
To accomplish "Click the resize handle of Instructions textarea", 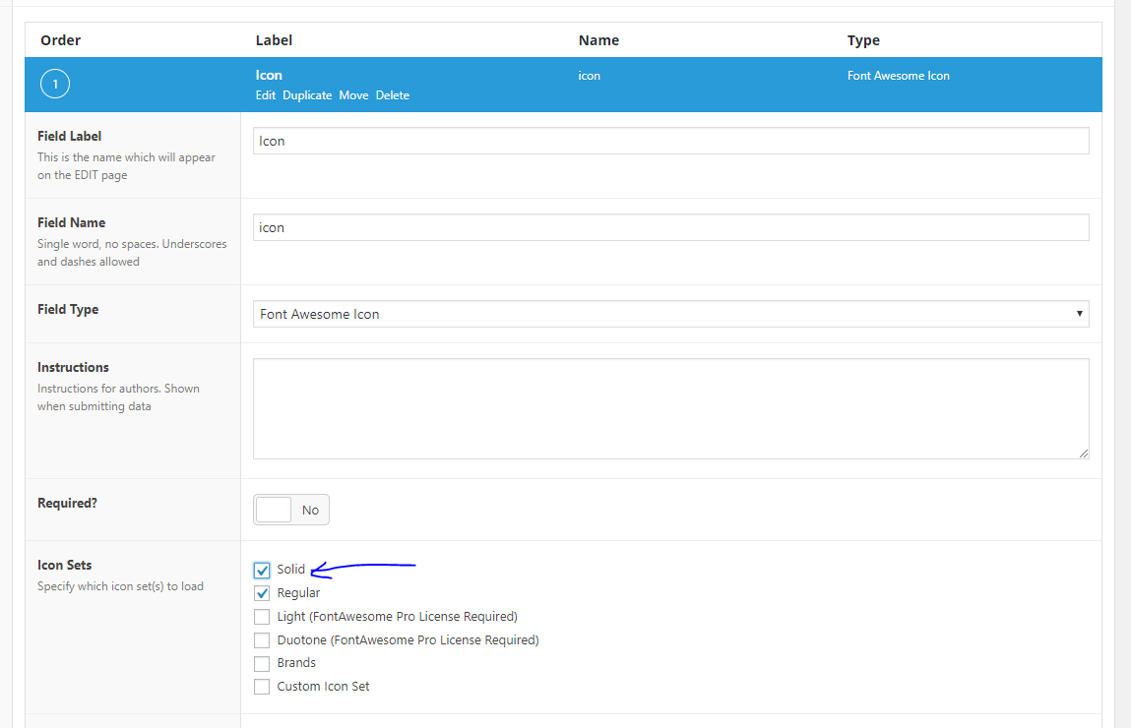I will (1084, 454).
